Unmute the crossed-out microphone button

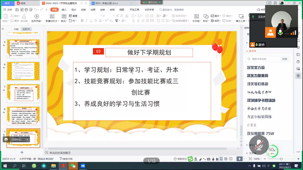click(x=259, y=144)
